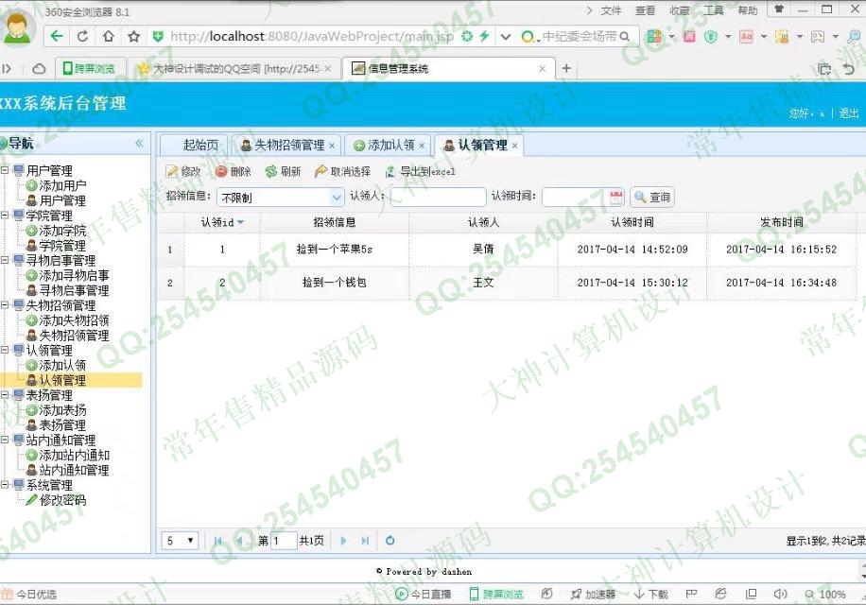866x605 pixels.
Task: Open 下载 in browser status bar
Action: click(651, 594)
